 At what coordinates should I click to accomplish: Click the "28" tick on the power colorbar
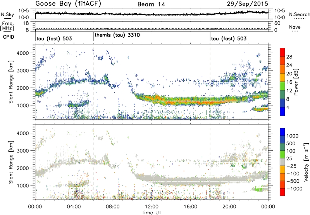(x=289, y=57)
